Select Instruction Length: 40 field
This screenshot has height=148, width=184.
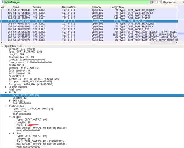[x=19, y=112]
